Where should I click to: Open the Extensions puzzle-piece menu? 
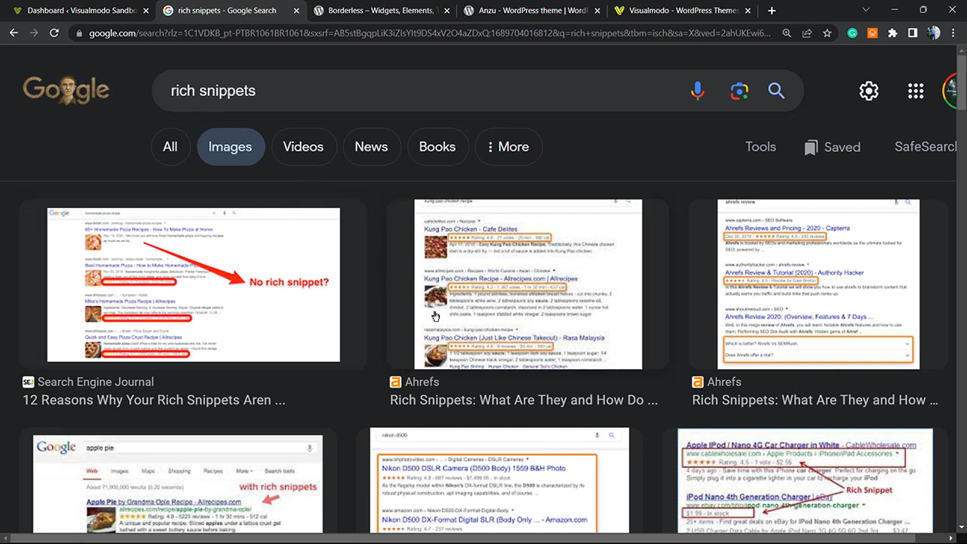(x=892, y=33)
